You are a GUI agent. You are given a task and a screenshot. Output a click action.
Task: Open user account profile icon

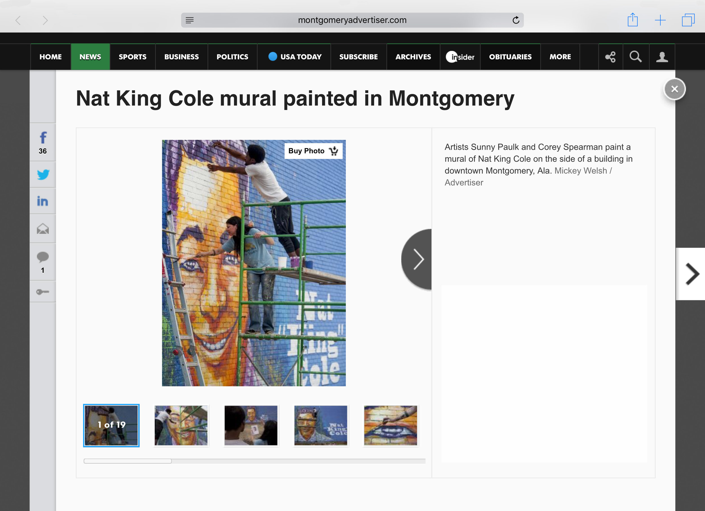(x=662, y=57)
